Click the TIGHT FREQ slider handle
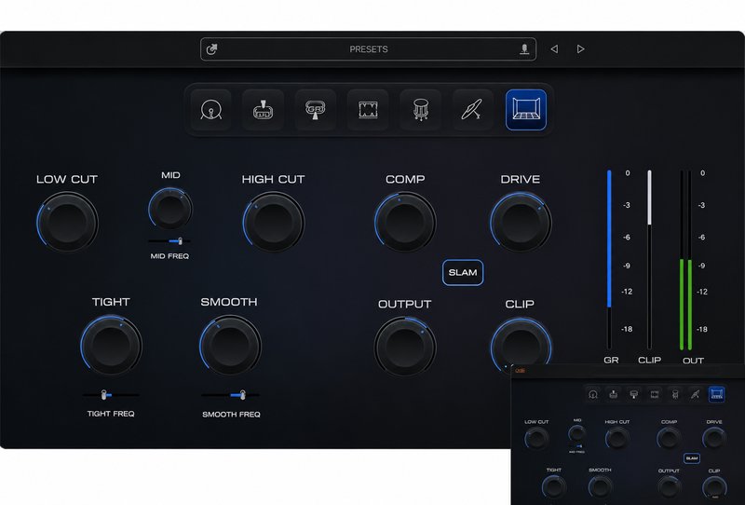The width and height of the screenshot is (745, 505). (103, 395)
